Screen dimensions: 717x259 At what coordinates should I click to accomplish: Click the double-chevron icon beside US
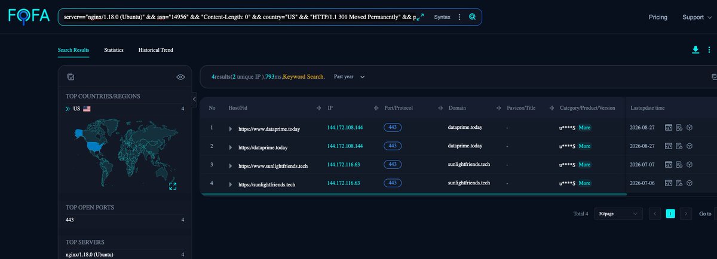tap(68, 109)
